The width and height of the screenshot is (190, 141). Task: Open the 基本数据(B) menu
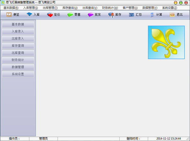[11, 8]
